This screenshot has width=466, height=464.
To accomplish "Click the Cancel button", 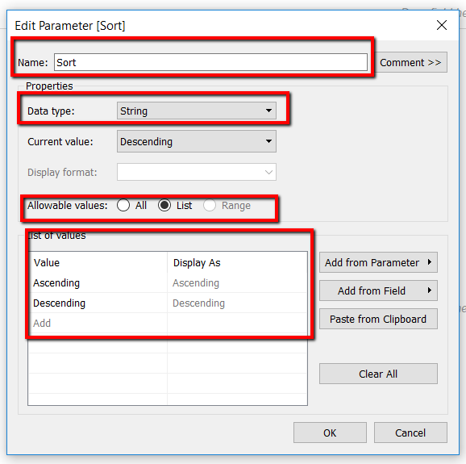I will coord(410,433).
